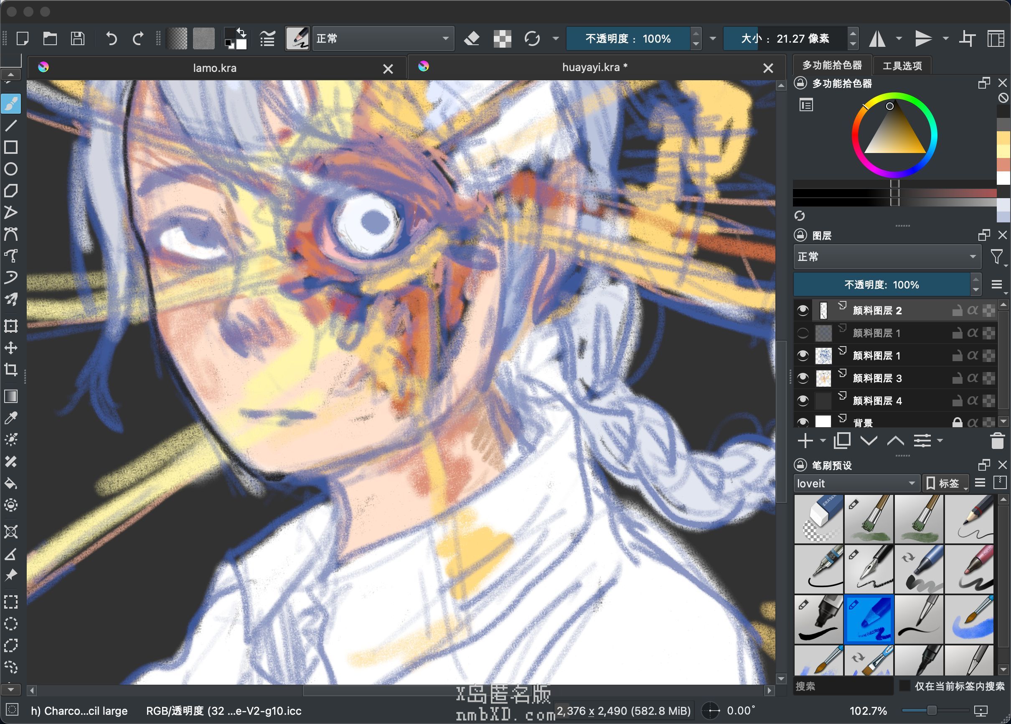Click the 不透明度 100% layer opacity slider
The image size is (1011, 724).
[x=881, y=285]
